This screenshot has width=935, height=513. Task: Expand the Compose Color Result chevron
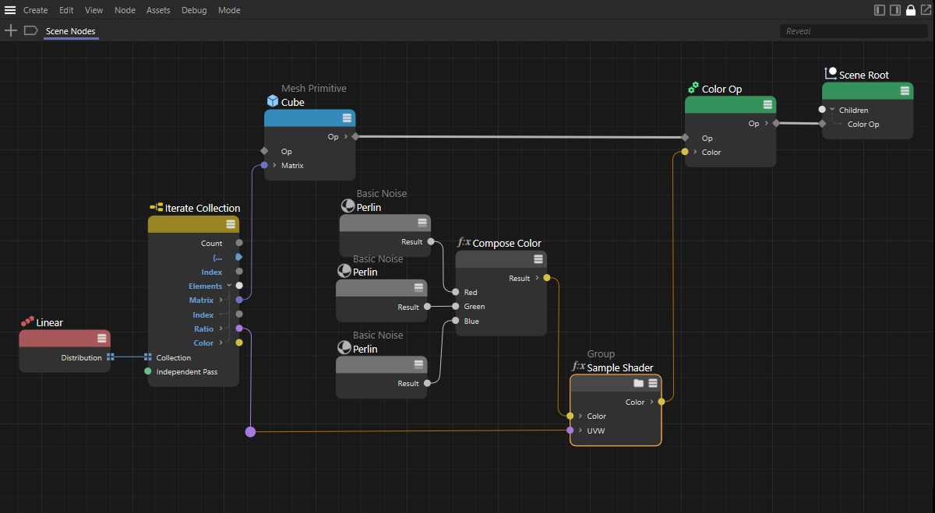point(537,278)
